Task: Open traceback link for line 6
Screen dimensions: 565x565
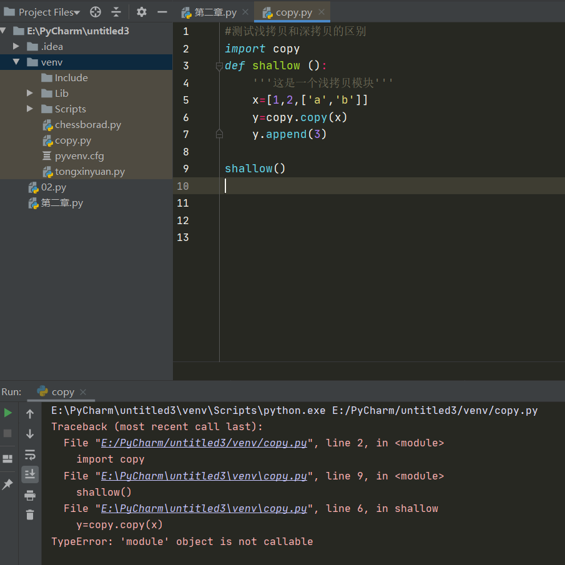Action: pyautogui.click(x=204, y=508)
